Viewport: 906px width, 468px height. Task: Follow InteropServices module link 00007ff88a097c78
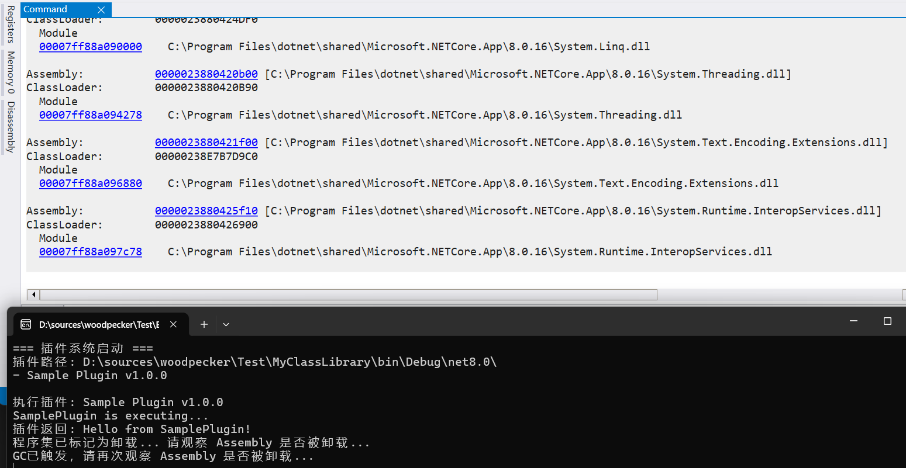click(90, 252)
